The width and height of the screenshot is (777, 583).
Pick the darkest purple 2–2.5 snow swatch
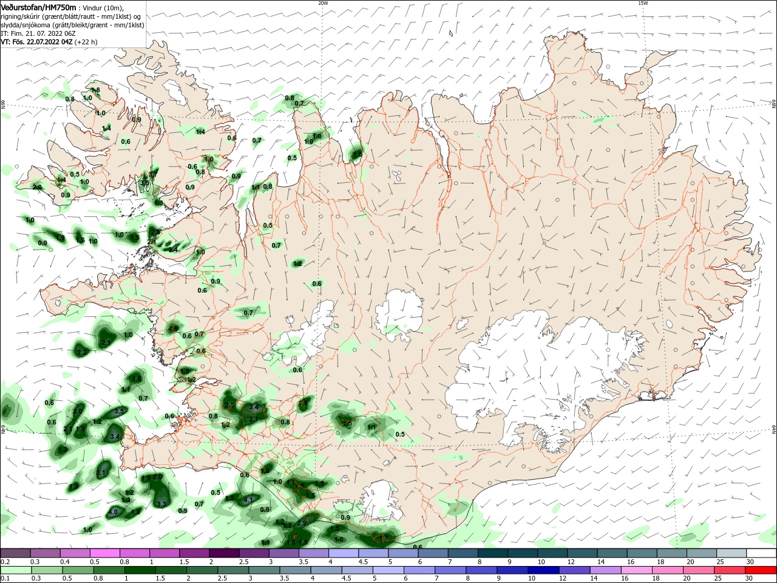click(224, 553)
